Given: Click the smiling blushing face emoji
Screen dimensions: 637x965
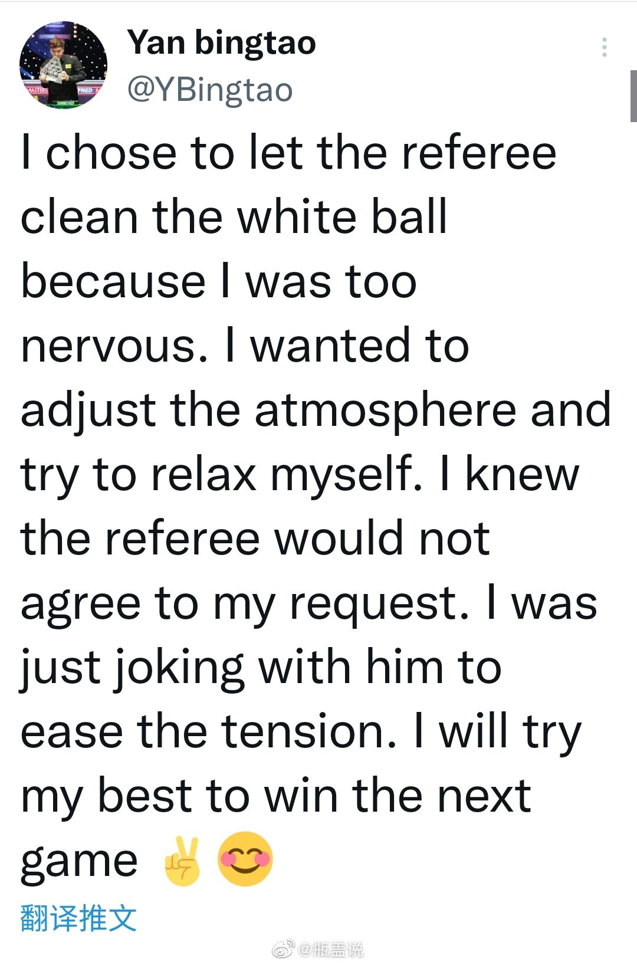Looking at the screenshot, I should [245, 859].
